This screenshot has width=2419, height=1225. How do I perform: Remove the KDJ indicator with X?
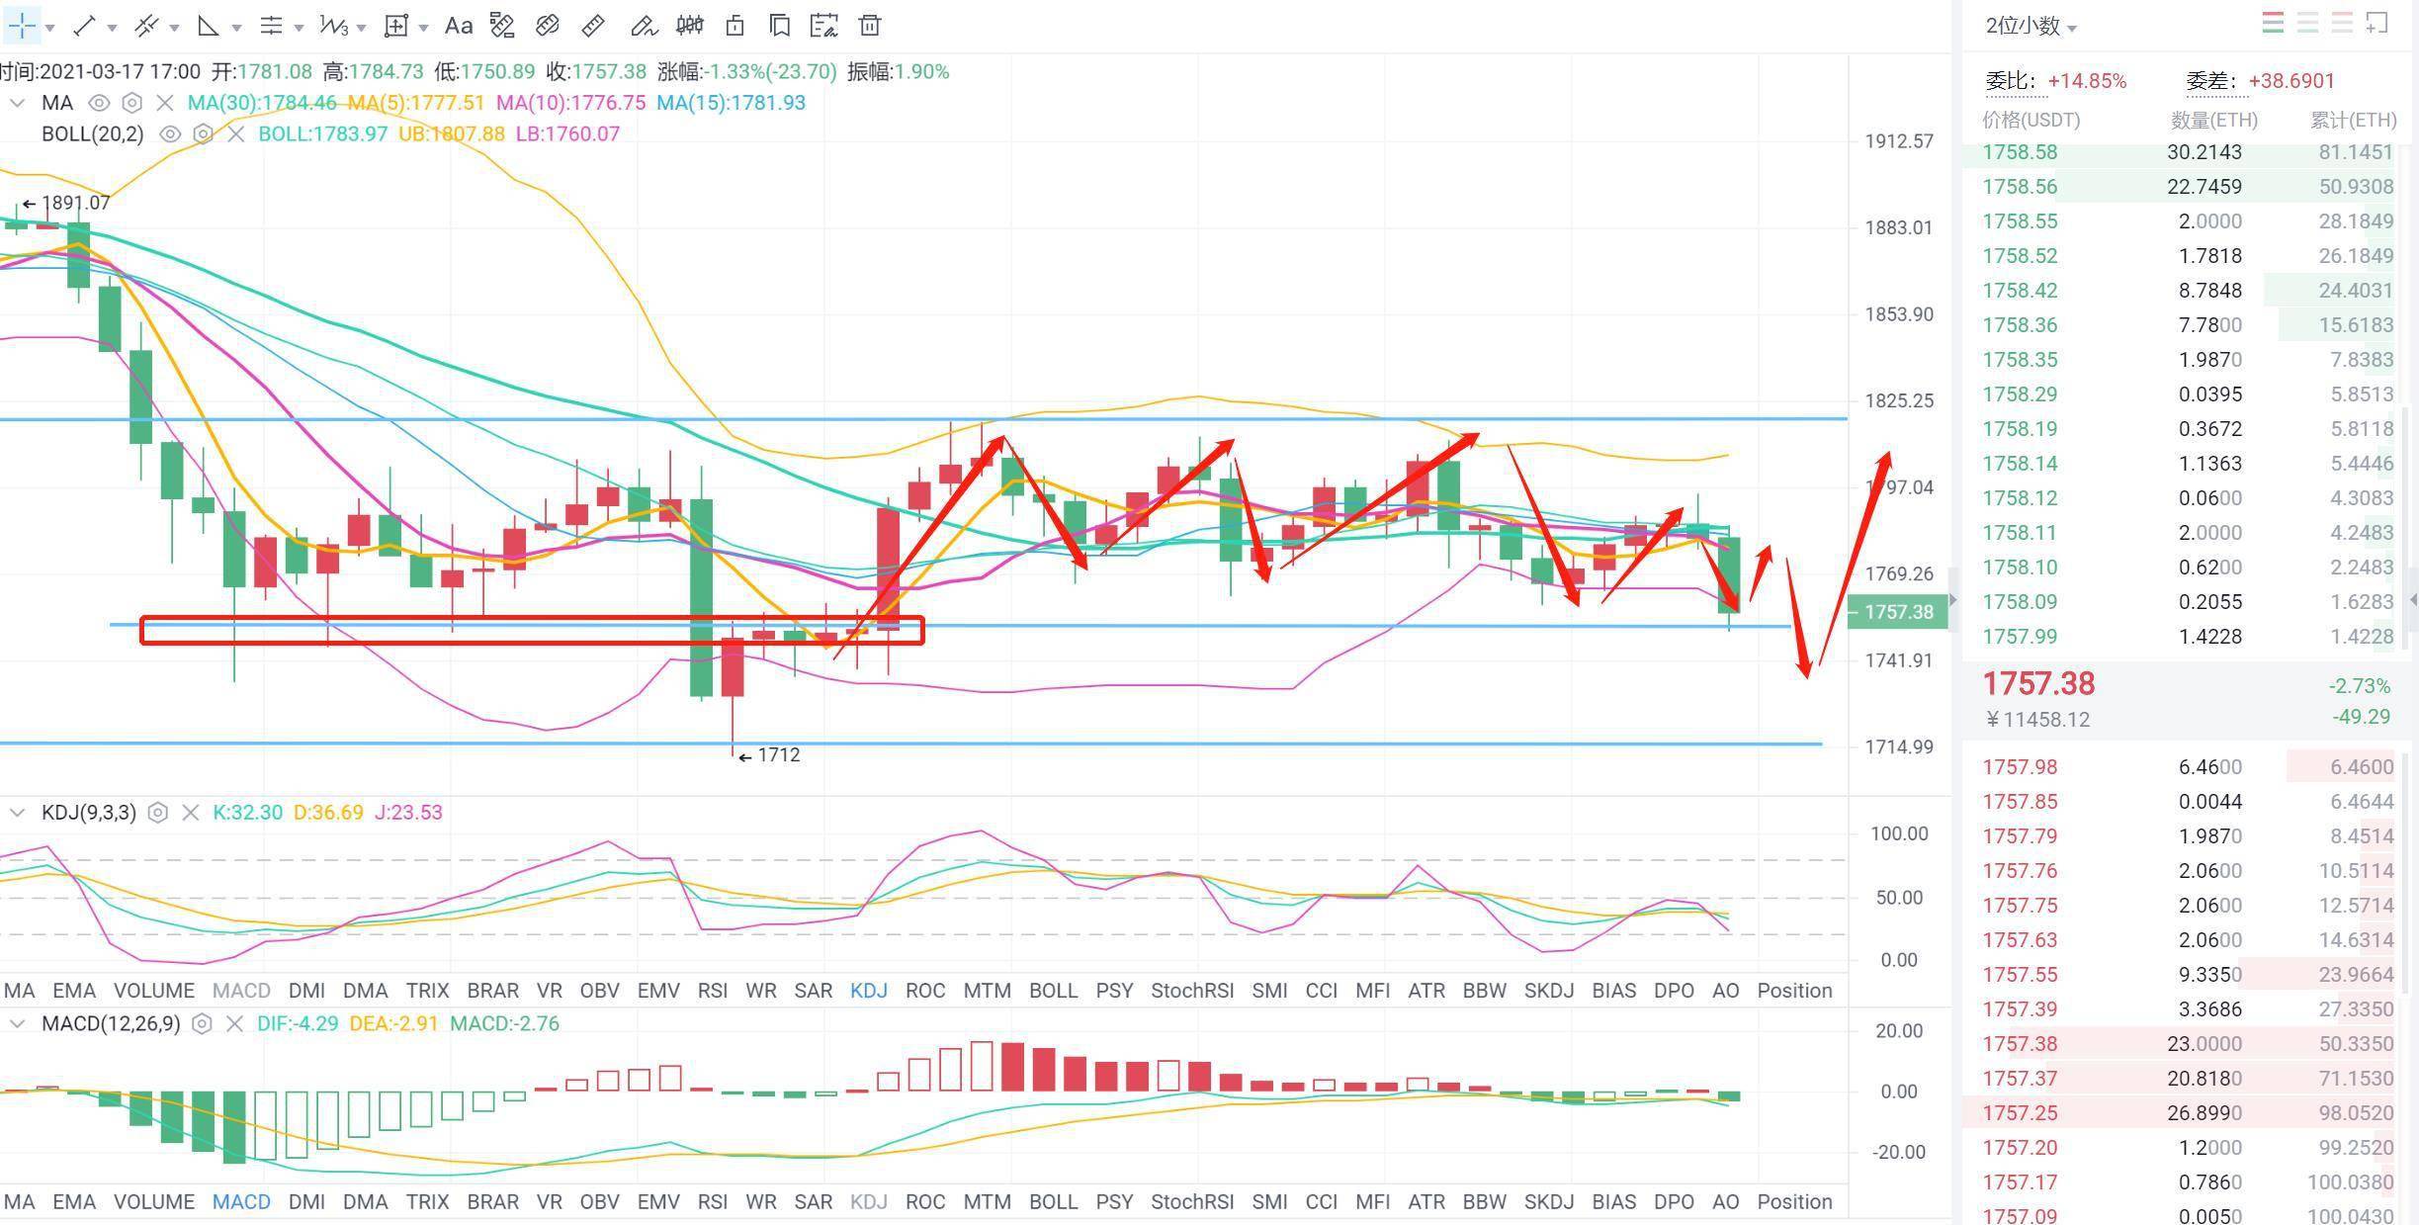(x=191, y=813)
